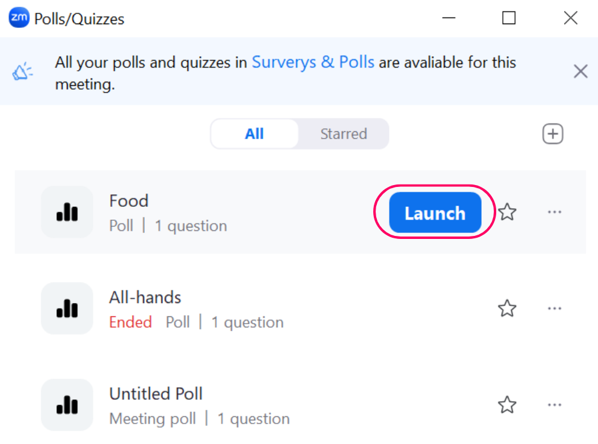Select the All tab

click(x=254, y=134)
